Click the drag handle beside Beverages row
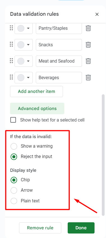Image resolution: width=106 pixels, height=238 pixels. [x=11, y=77]
